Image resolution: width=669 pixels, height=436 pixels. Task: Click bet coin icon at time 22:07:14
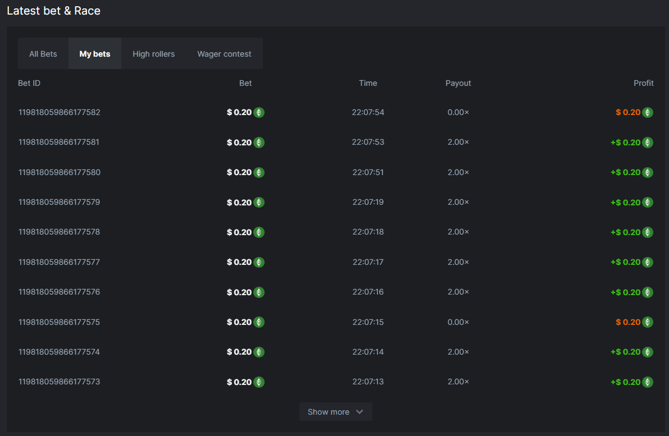coord(258,352)
